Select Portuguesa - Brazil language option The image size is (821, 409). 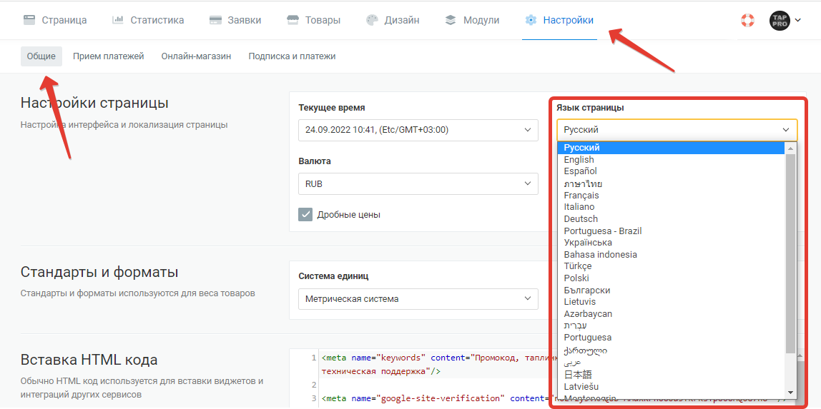point(672,231)
